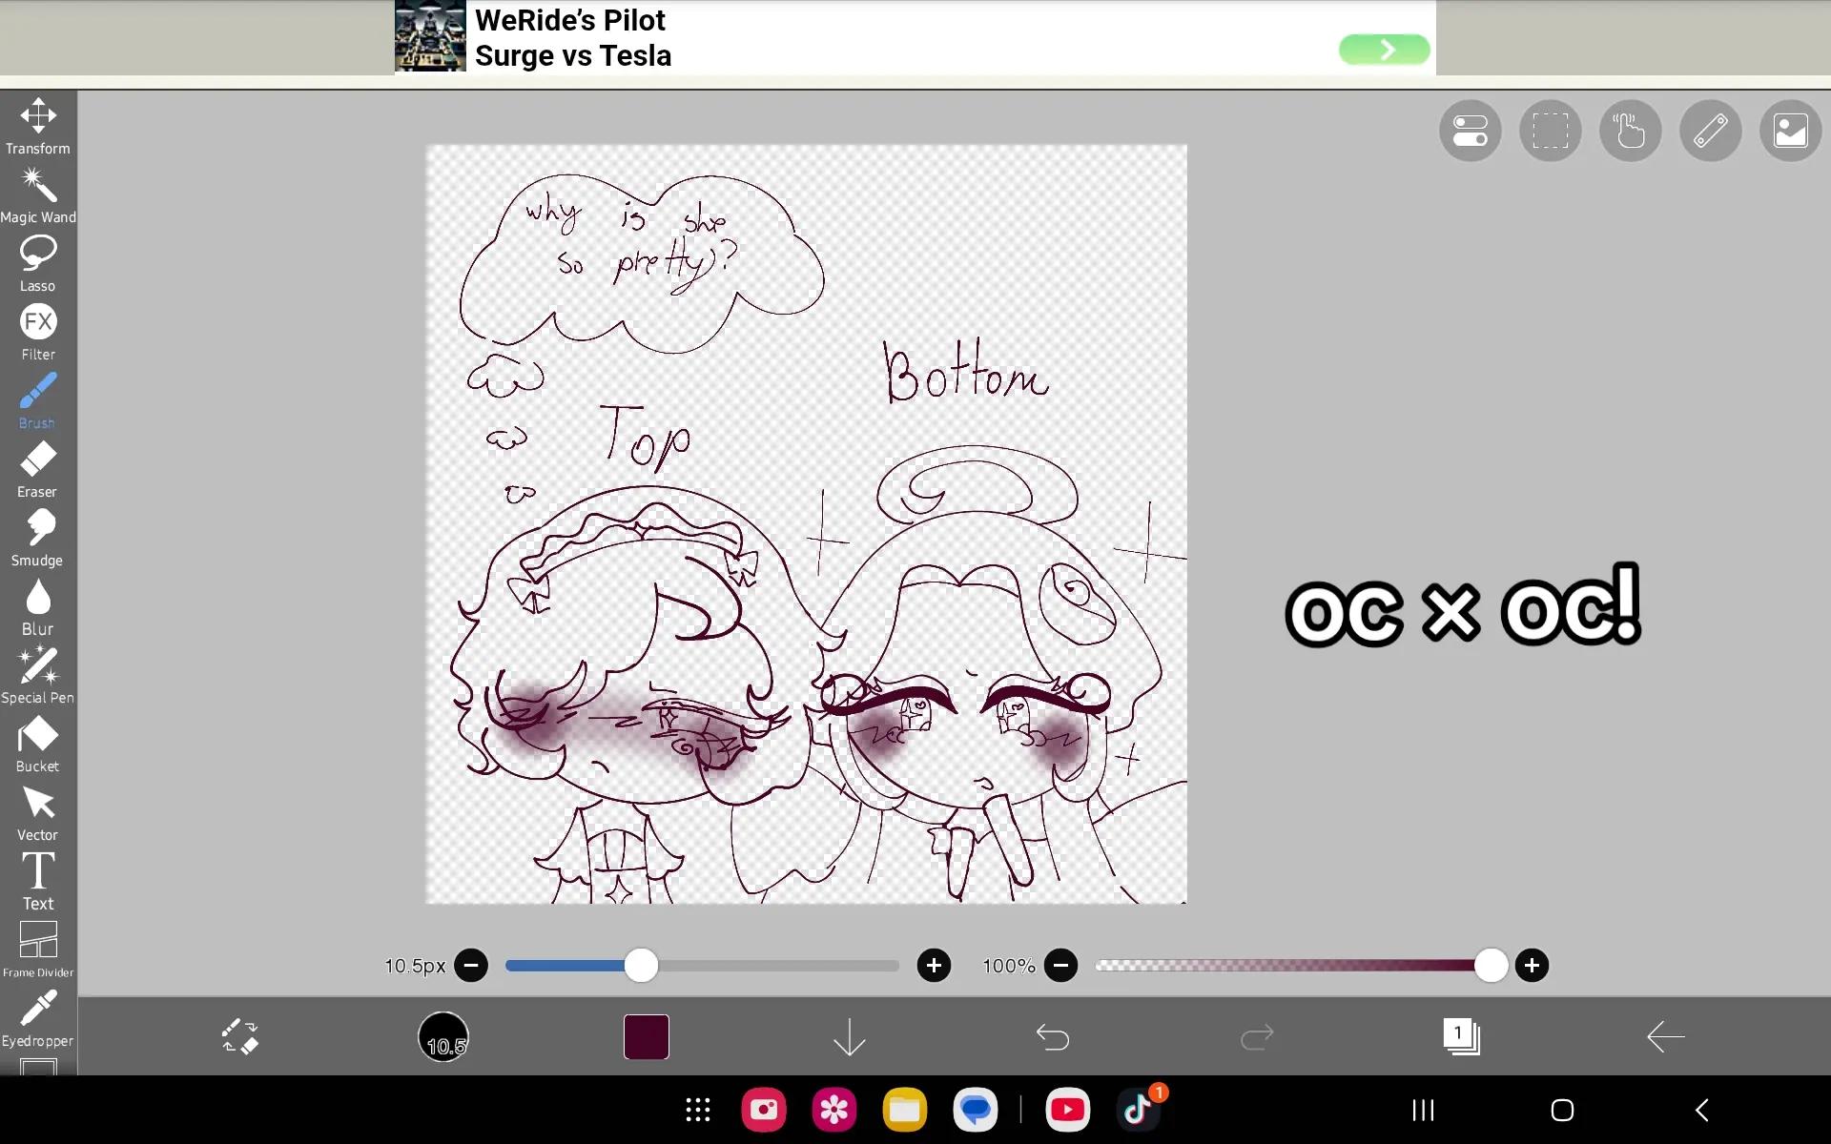This screenshot has height=1144, width=1831.
Task: Click the brush thickness slider handle
Action: coord(641,966)
